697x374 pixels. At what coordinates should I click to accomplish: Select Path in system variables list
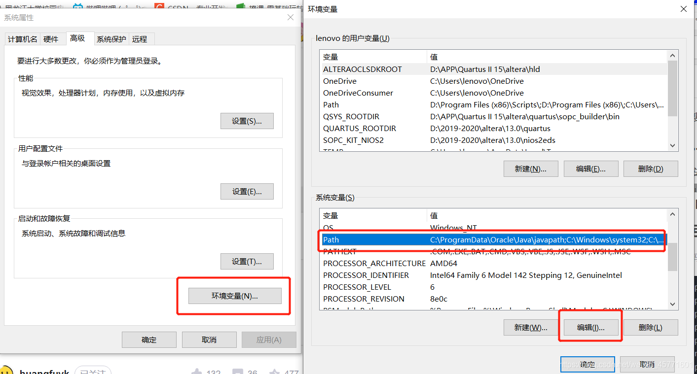493,240
